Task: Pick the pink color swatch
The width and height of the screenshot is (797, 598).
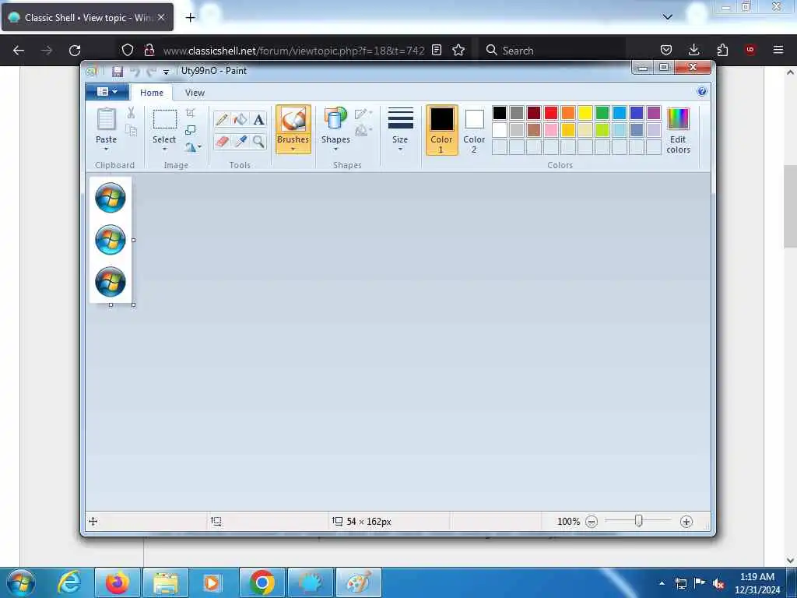Action: click(551, 130)
